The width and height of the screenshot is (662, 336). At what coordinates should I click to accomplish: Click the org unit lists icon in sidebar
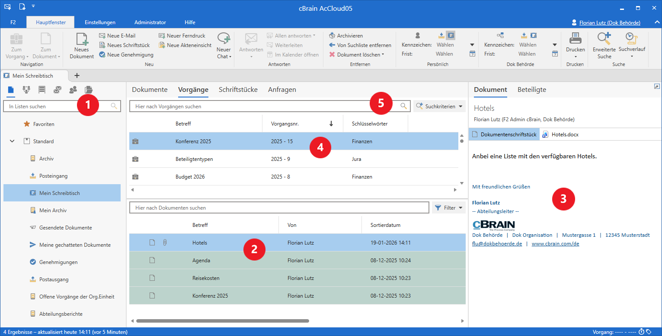pyautogui.click(x=26, y=90)
